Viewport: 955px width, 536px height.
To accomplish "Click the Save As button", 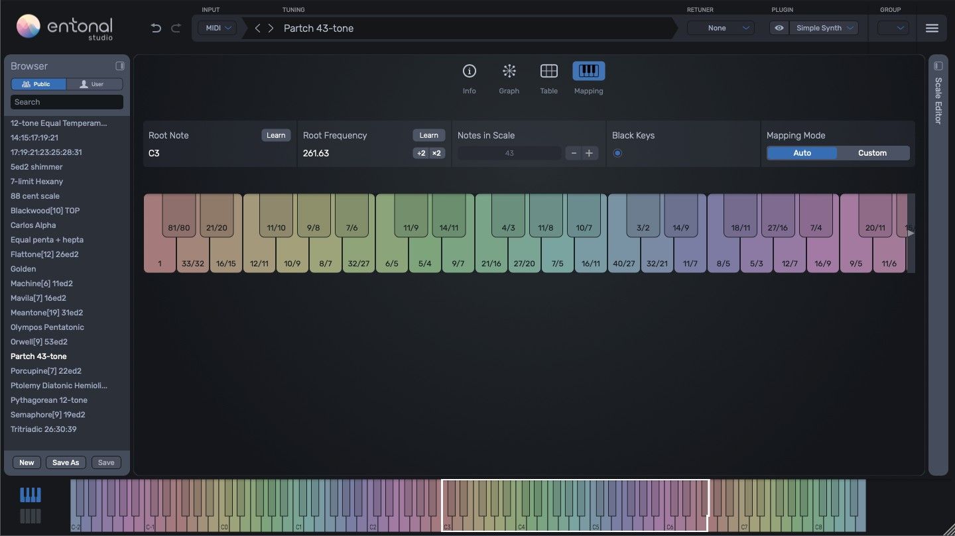I will tap(66, 462).
